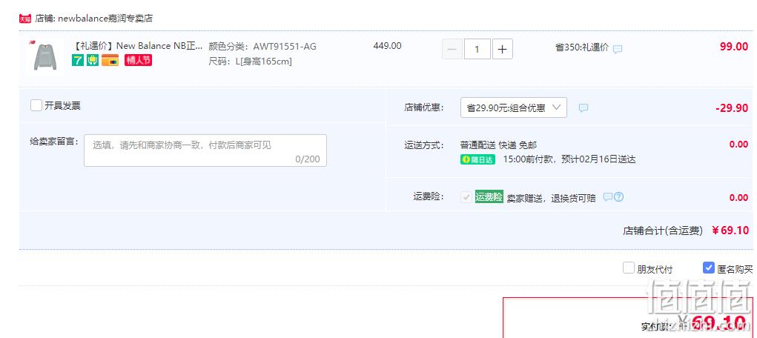The width and height of the screenshot is (757, 338).
Task: Open the 省29.90元:组合优惠 dropdown
Action: (514, 107)
